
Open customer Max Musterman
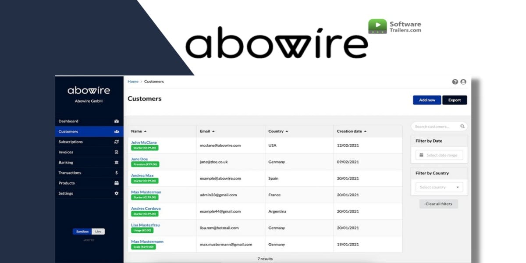tap(146, 192)
